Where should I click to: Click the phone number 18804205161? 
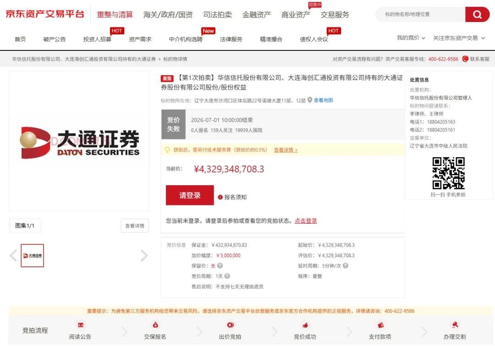(x=441, y=129)
